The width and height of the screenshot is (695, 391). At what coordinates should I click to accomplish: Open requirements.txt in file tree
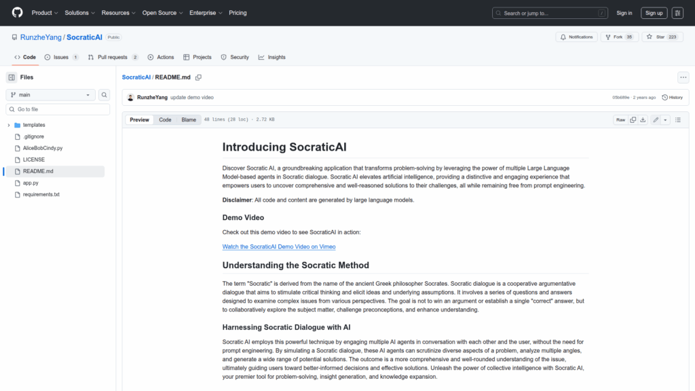[x=41, y=194]
